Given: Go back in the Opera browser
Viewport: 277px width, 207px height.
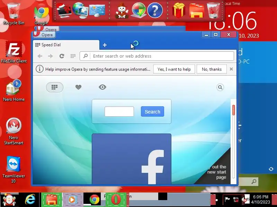Looking at the screenshot, I should click(x=40, y=56).
